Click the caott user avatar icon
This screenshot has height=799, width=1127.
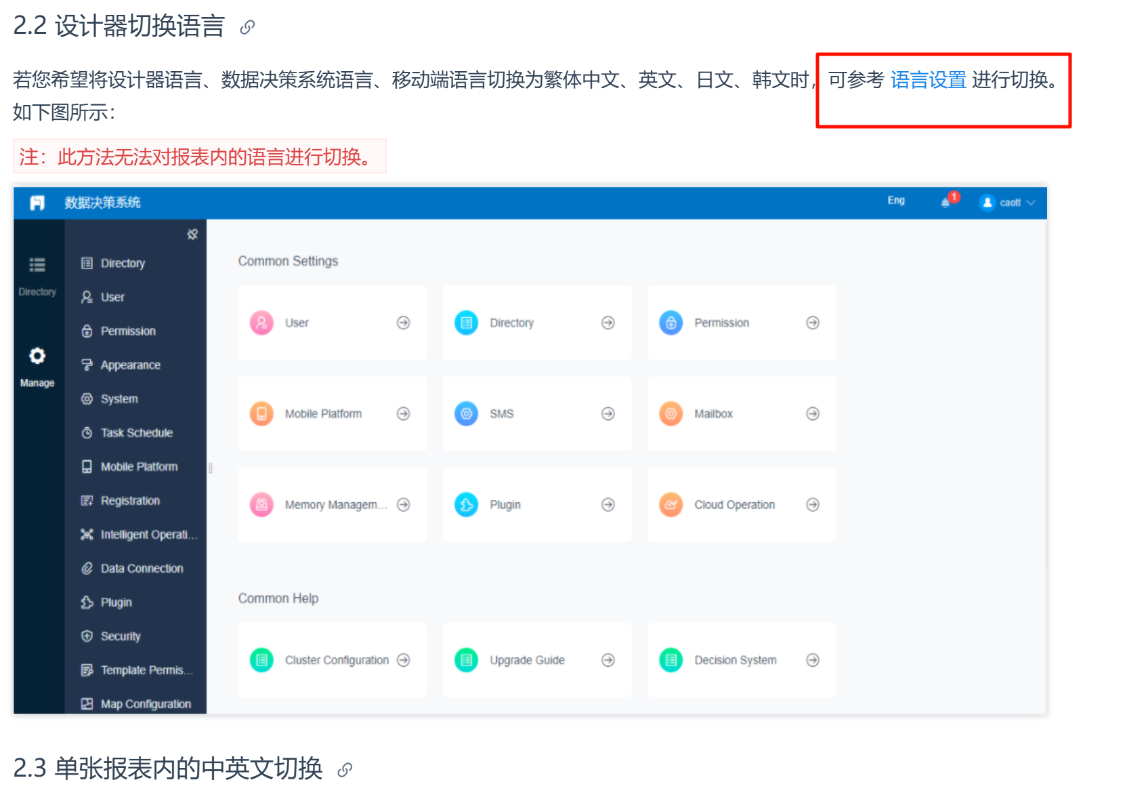coord(987,203)
